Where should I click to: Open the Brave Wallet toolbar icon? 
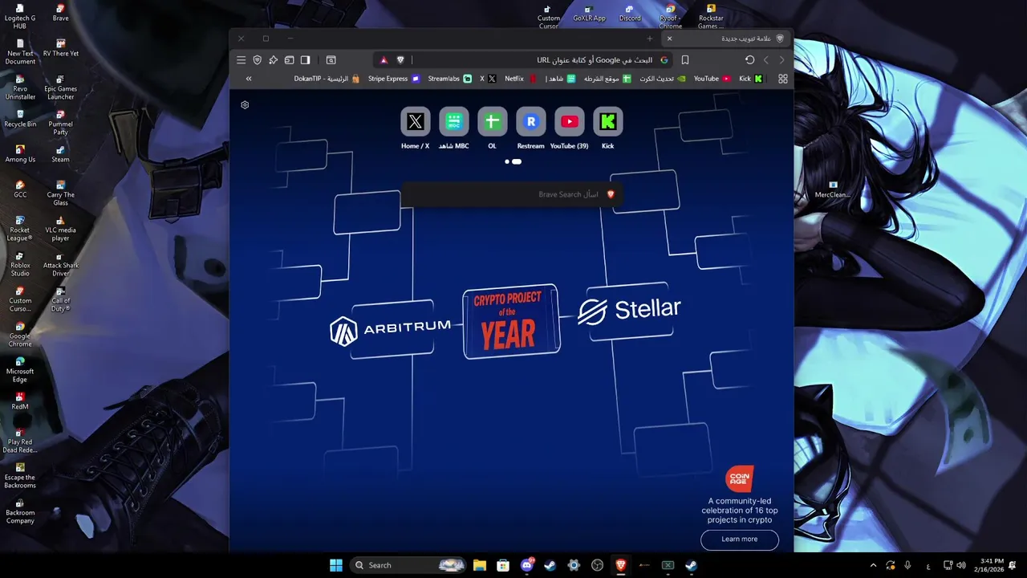point(290,60)
